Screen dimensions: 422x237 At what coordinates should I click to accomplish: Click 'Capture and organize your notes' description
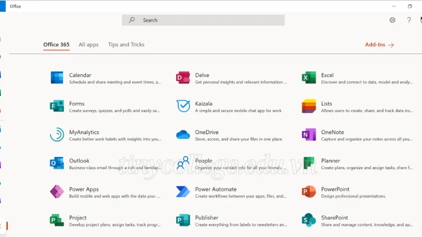(x=367, y=139)
